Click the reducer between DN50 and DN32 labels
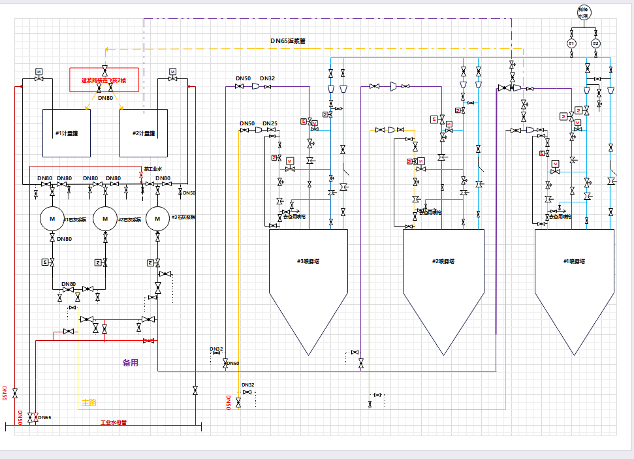Image resolution: width=634 pixels, height=459 pixels. [x=255, y=86]
